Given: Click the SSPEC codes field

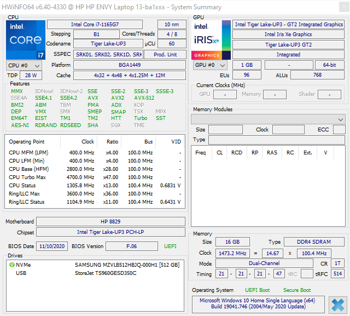Looking at the screenshot, I should point(108,55).
